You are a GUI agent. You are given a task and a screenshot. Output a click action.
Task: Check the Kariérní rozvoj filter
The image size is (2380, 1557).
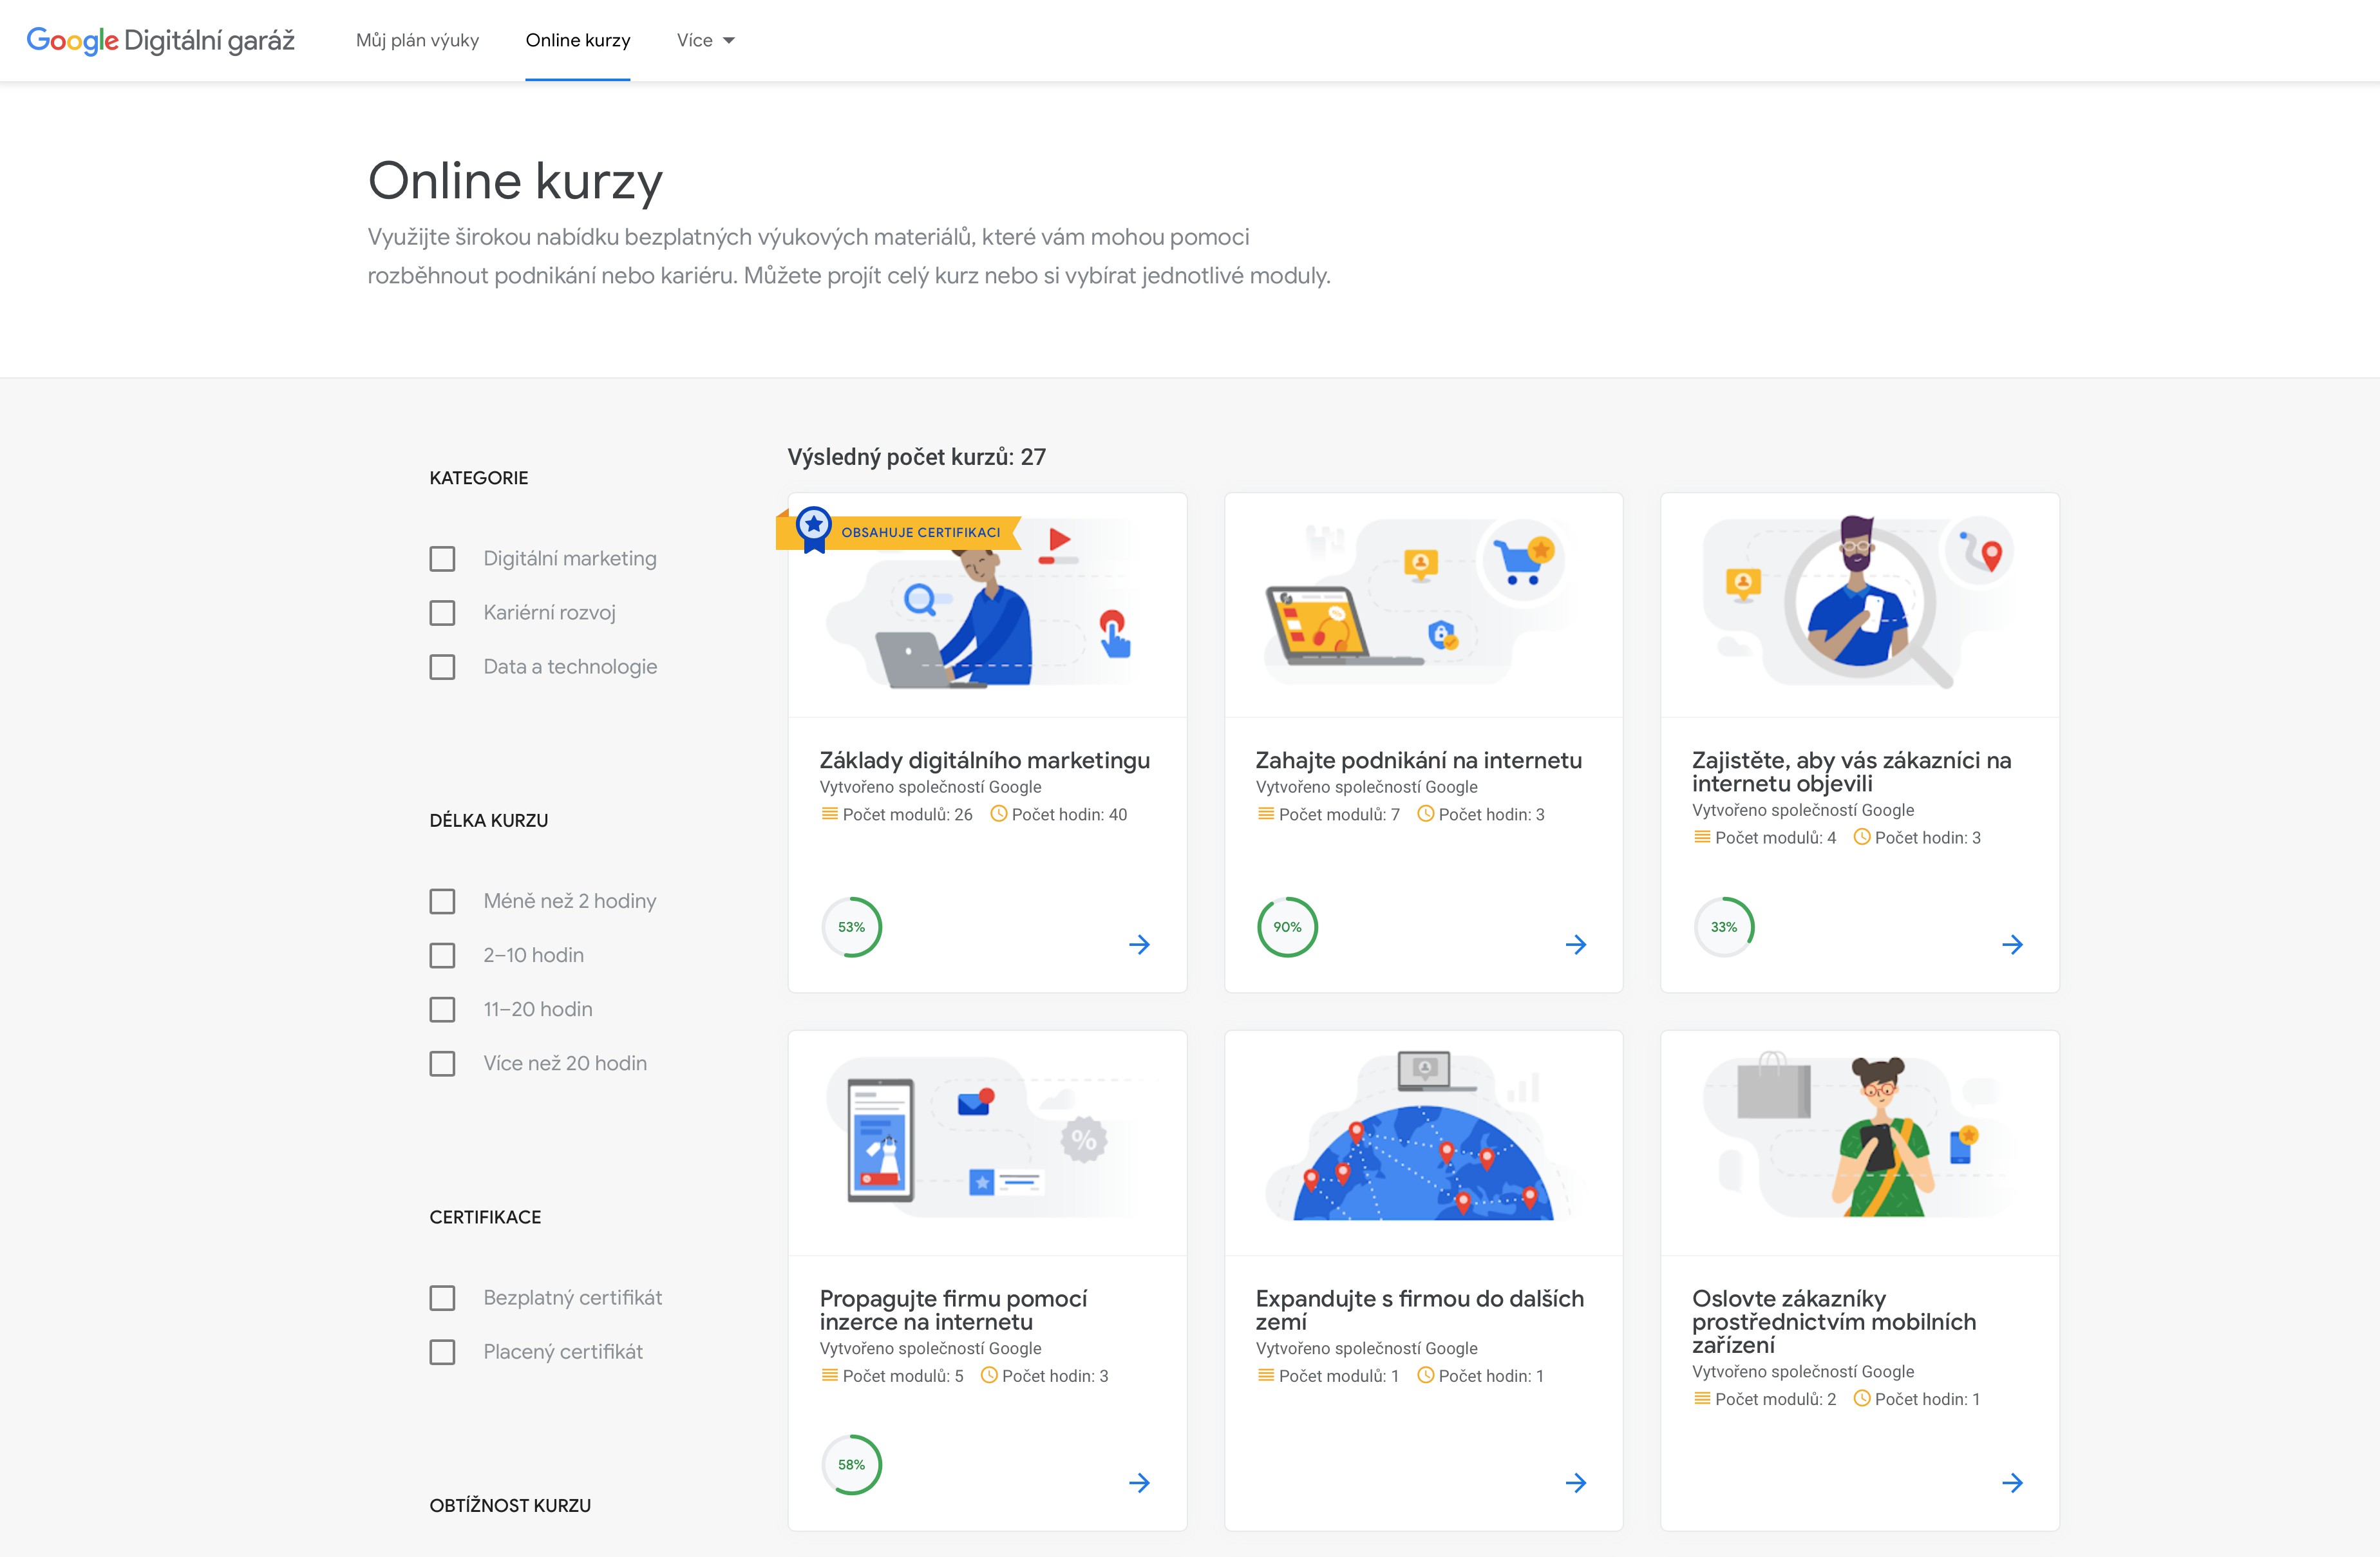[442, 612]
